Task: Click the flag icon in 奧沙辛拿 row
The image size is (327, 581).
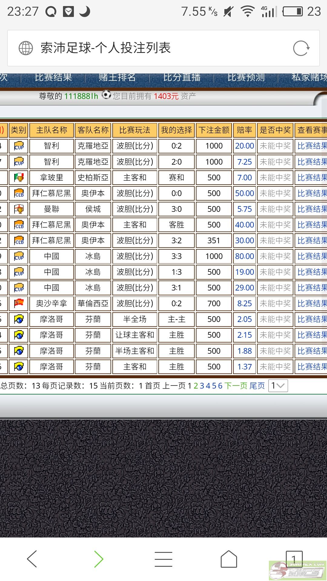Action: click(19, 304)
